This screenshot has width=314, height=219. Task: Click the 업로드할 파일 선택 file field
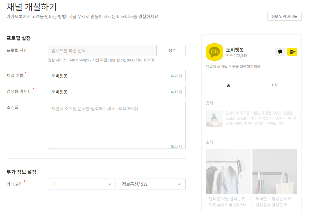click(102, 50)
